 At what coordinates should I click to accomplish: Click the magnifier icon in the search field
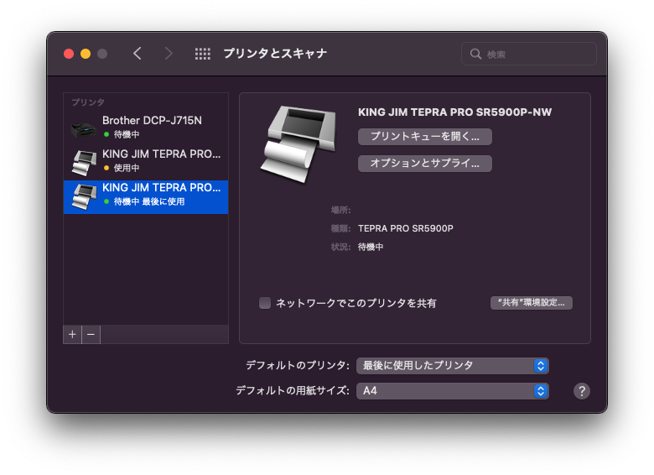coord(475,54)
